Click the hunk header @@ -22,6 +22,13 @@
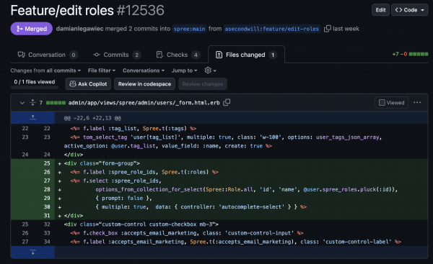 point(92,118)
